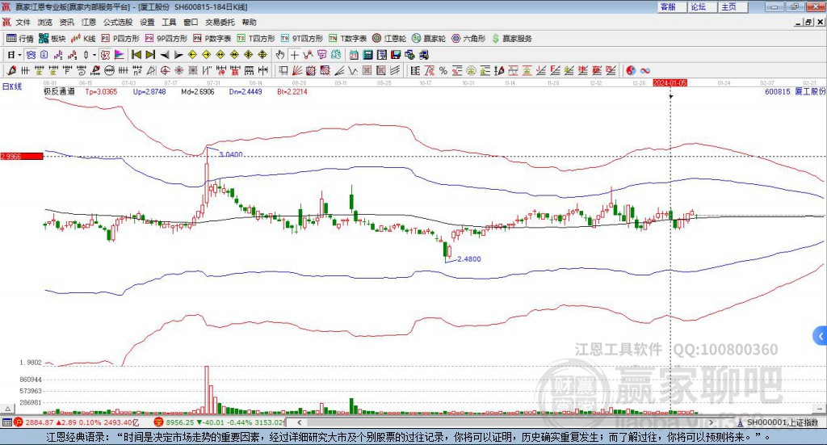Jump to last bar using the right end arrow

click(150, 55)
